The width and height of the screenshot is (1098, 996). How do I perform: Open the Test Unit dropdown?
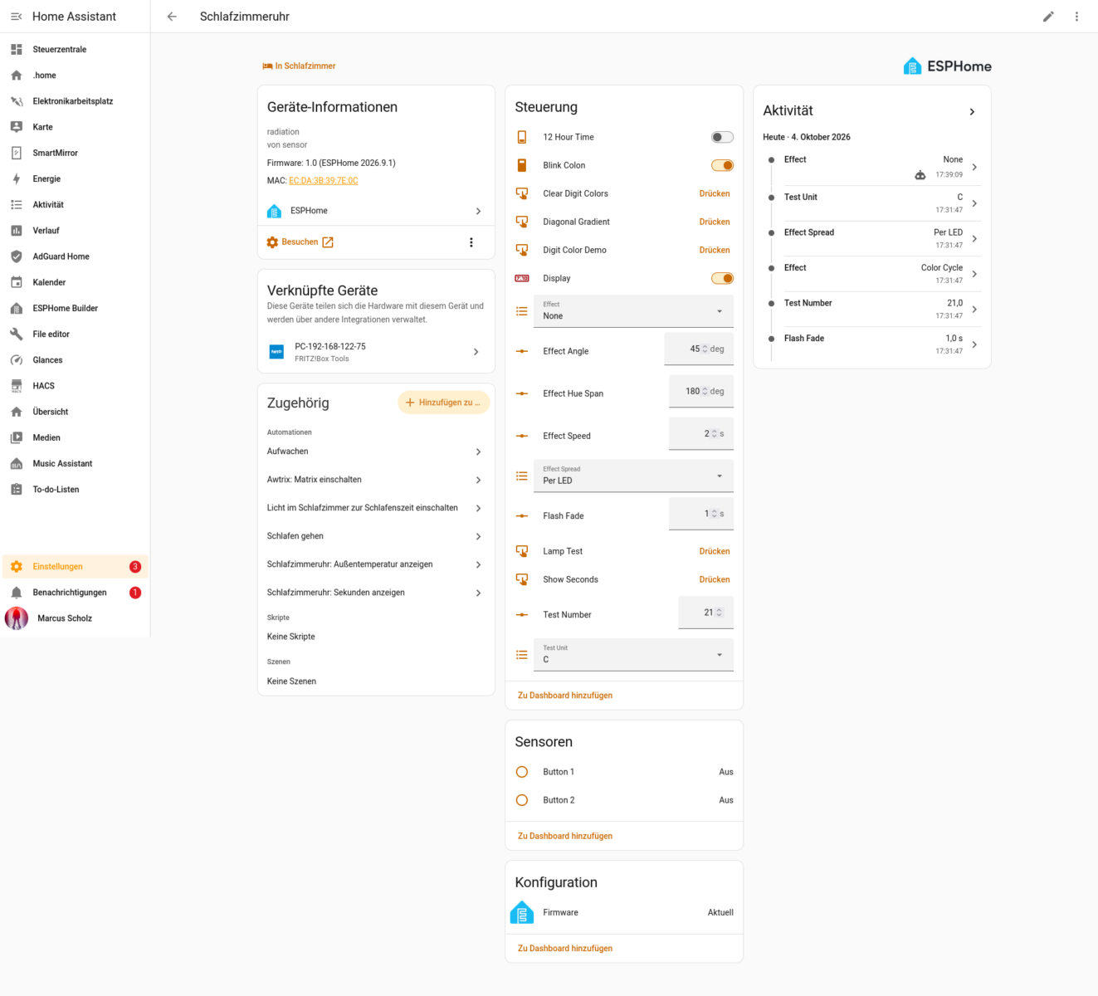pos(633,655)
